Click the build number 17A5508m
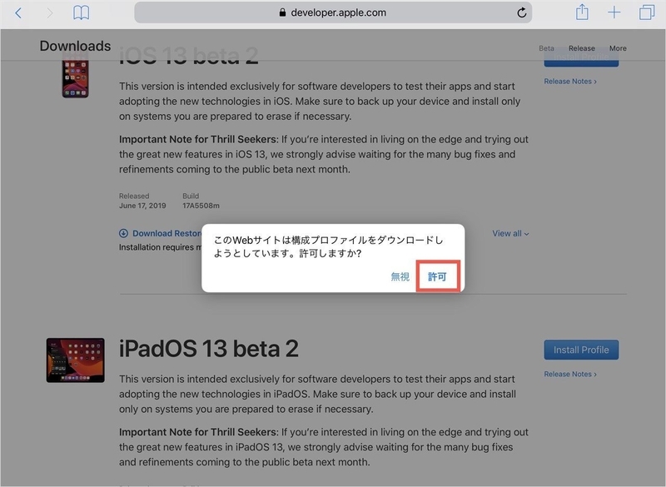The image size is (666, 487). click(201, 206)
